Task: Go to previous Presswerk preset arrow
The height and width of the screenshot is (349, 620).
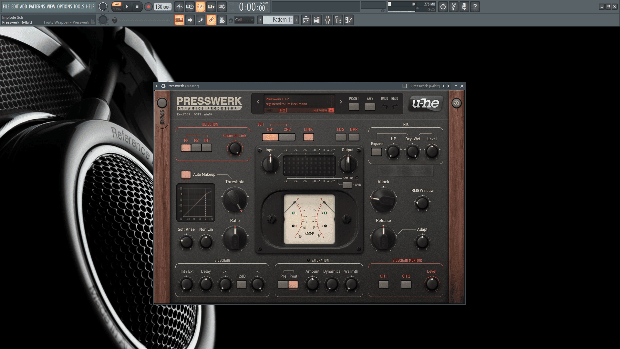Action: pyautogui.click(x=258, y=102)
